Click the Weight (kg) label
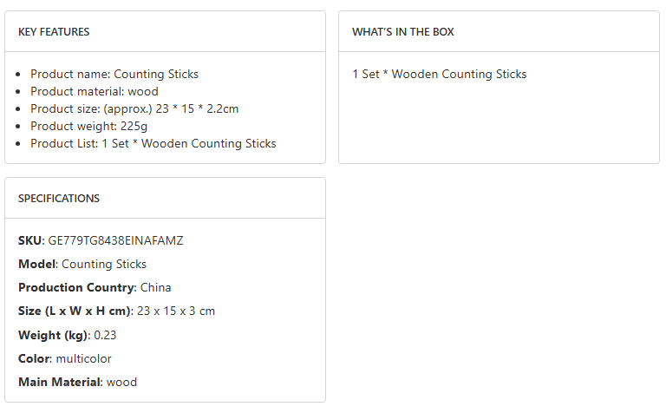Viewport: 666px width, 413px height. [52, 335]
